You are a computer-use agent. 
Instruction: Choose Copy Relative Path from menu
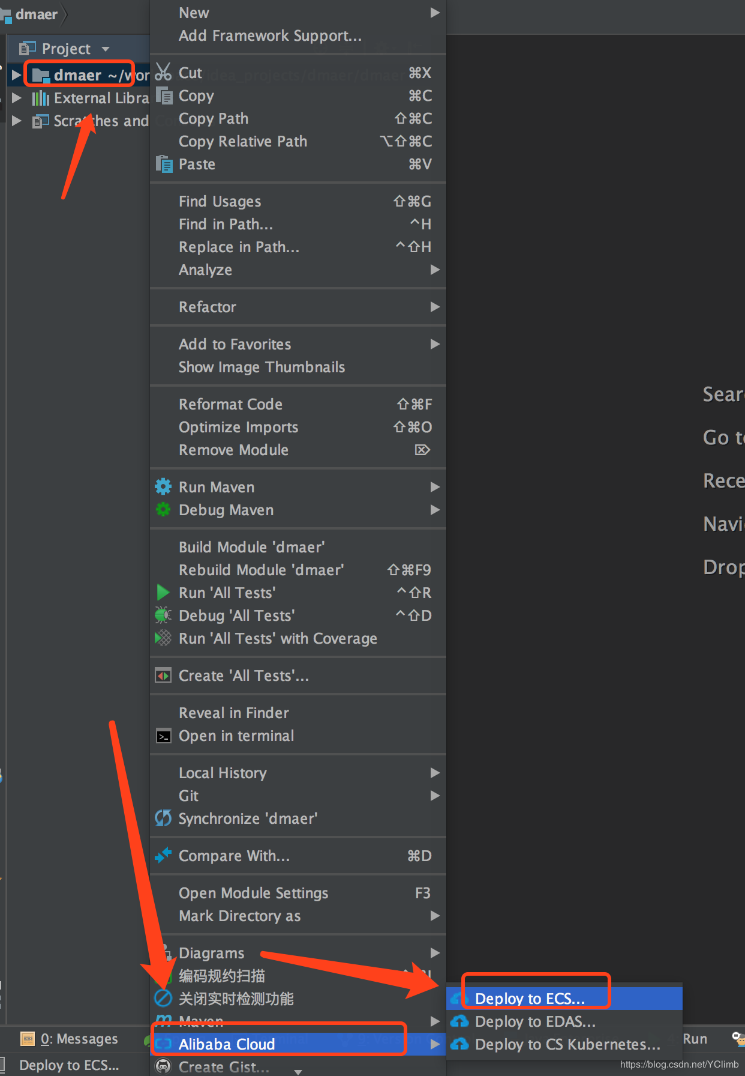coord(243,142)
